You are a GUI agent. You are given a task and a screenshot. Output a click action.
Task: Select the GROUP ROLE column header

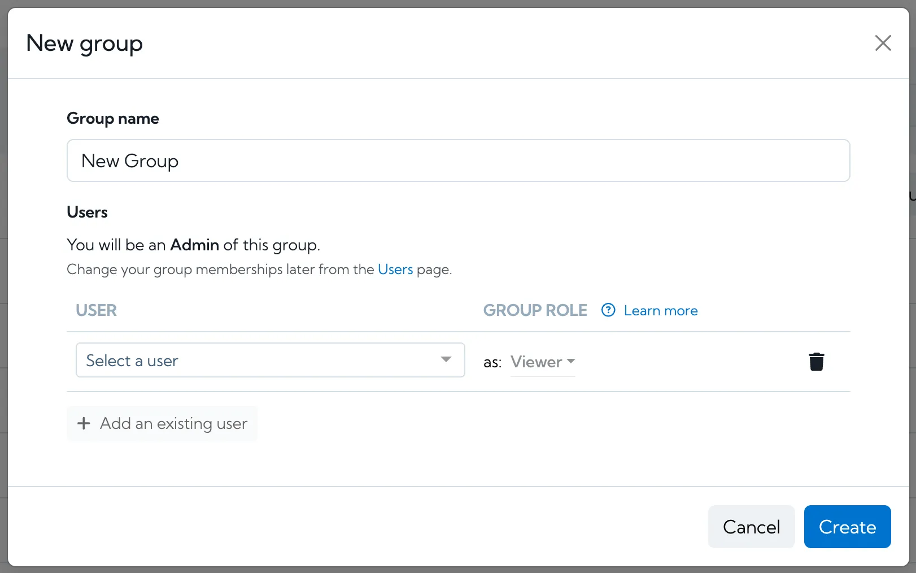point(535,310)
